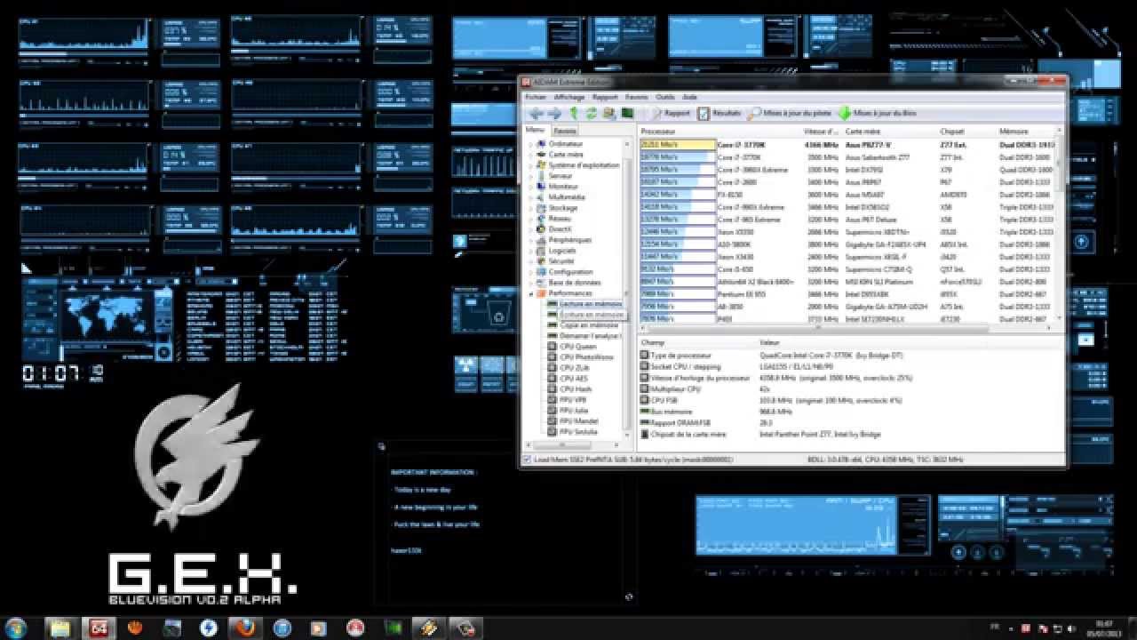Select Configuration tree node

point(571,272)
